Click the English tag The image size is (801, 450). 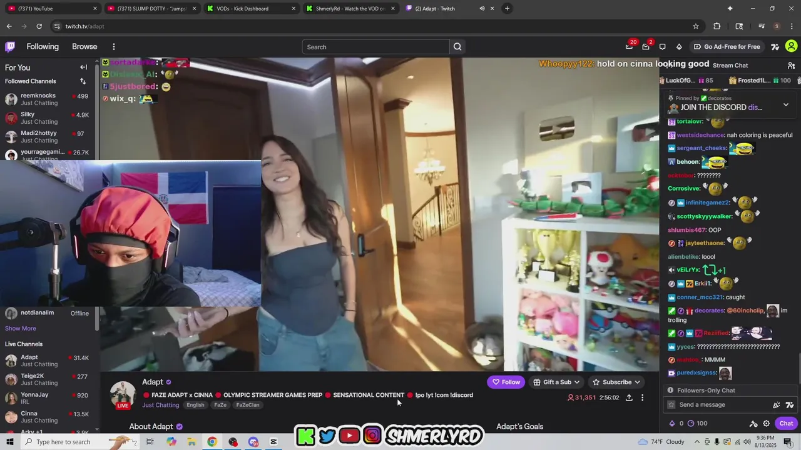(x=195, y=405)
